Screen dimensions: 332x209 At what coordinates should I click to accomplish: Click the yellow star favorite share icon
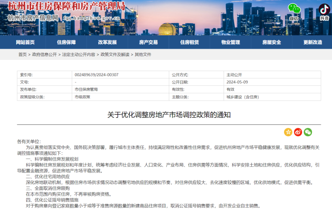[x=288, y=132]
